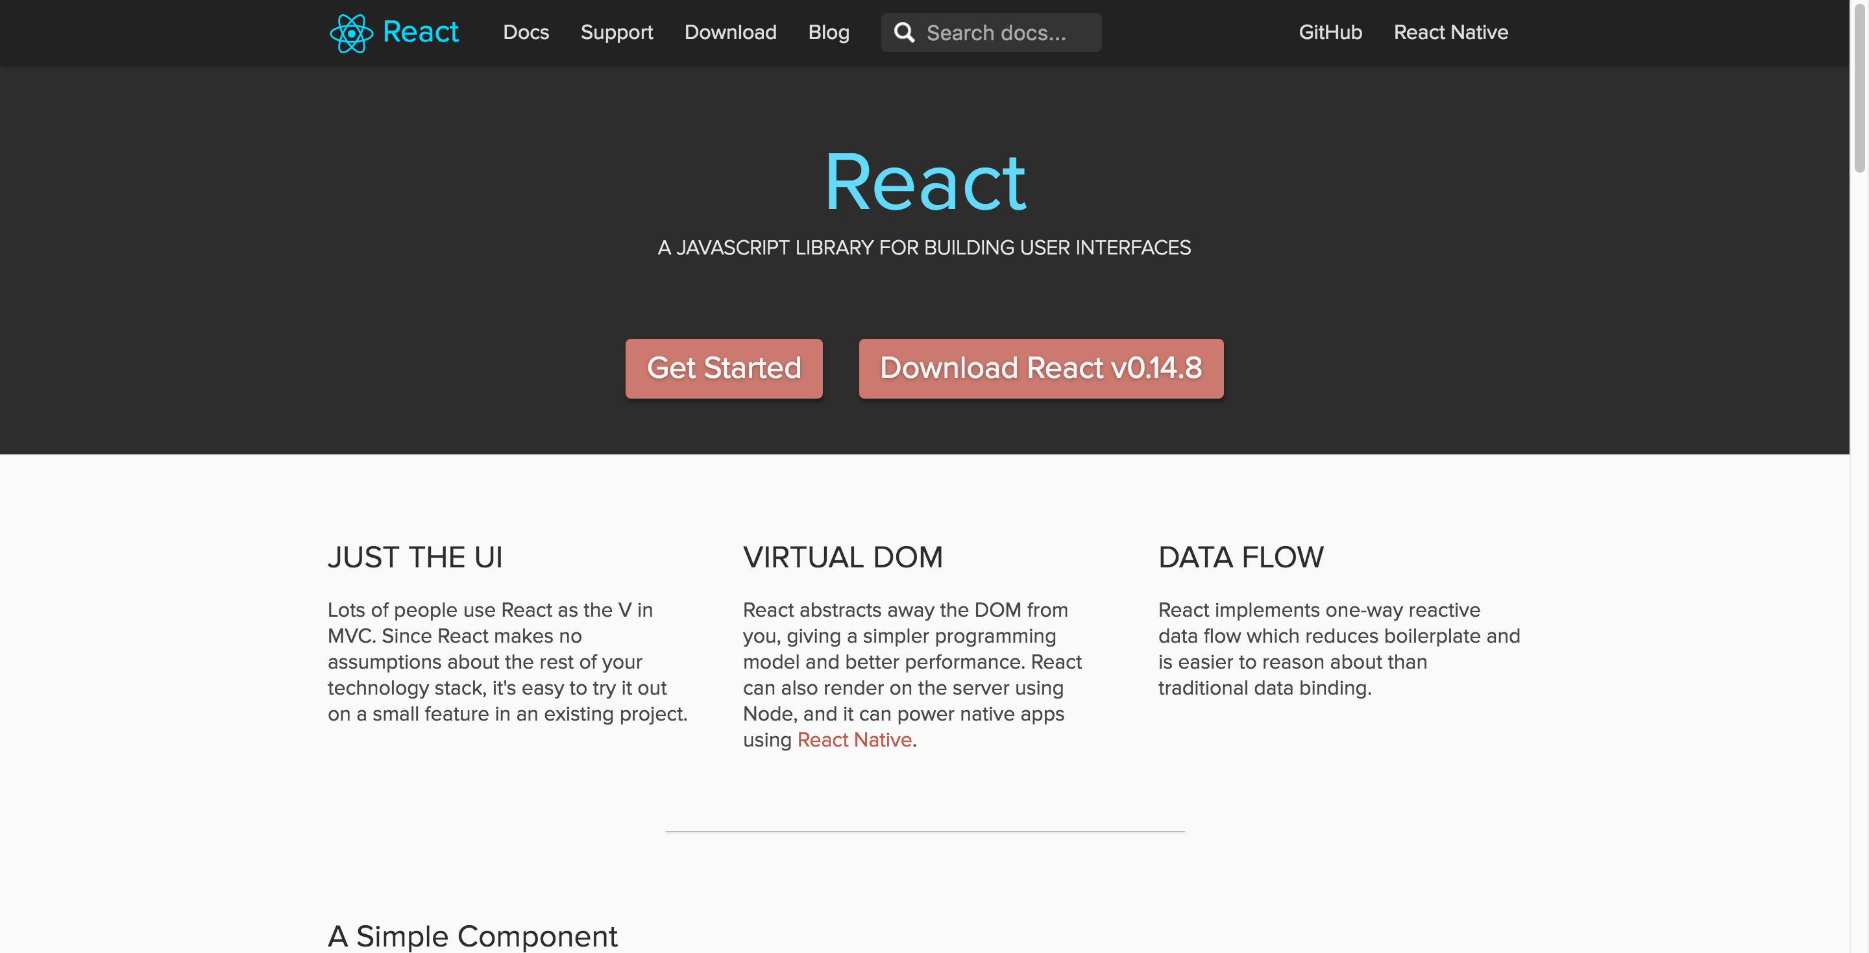The height and width of the screenshot is (953, 1869).
Task: Click the A Simple Component heading
Action: pos(472,935)
